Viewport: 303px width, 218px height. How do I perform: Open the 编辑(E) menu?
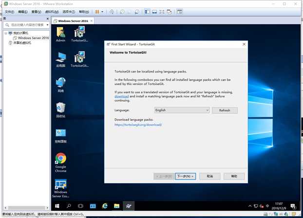(23, 12)
